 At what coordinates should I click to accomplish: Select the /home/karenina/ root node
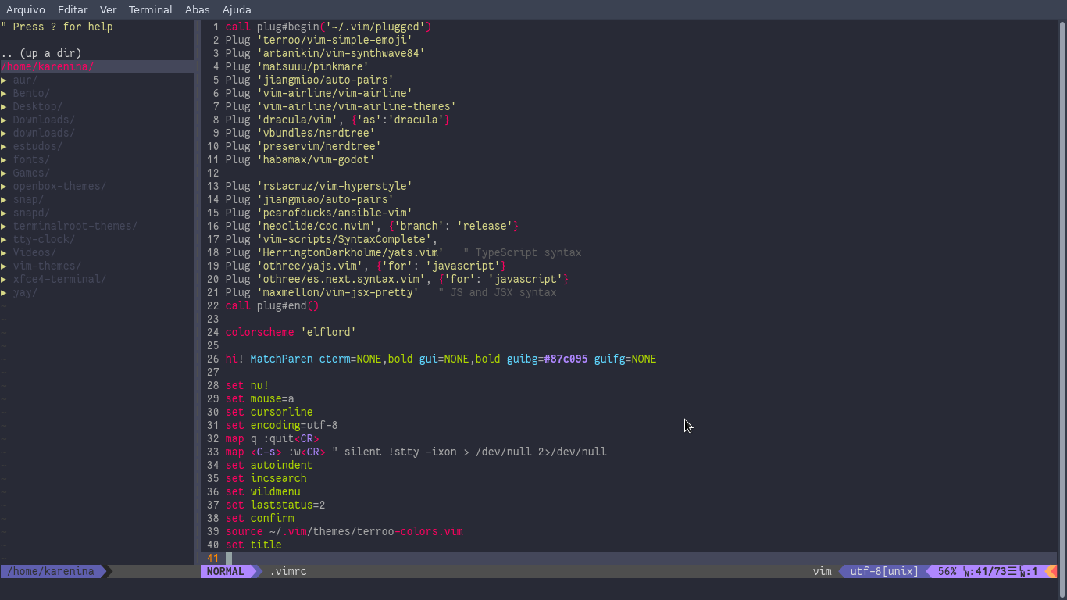tap(48, 66)
